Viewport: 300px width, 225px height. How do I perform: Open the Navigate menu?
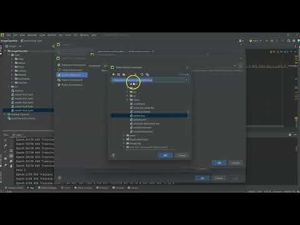point(32,35)
